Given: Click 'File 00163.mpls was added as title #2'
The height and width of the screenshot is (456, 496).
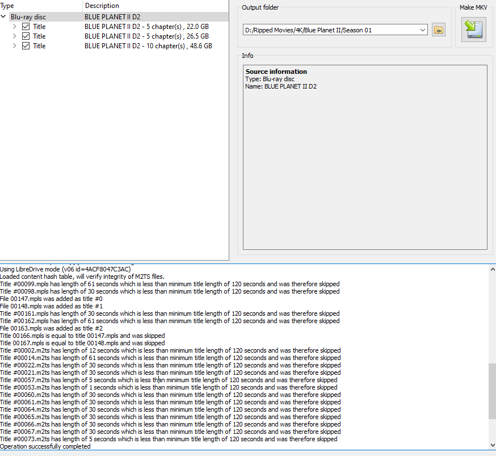Looking at the screenshot, I should click(x=51, y=328).
